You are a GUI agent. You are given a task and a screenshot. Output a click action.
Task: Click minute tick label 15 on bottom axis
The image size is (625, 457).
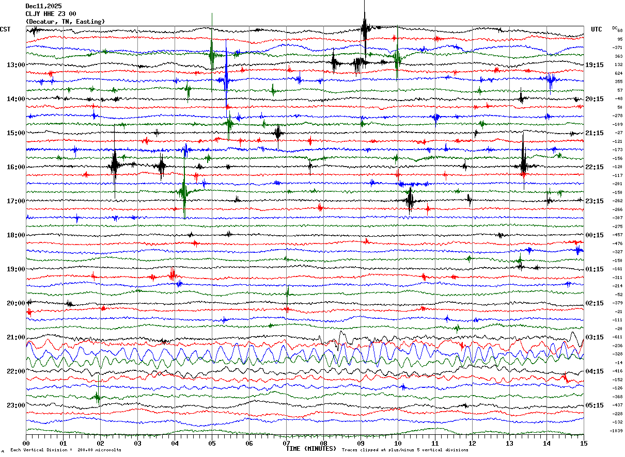pyautogui.click(x=584, y=444)
